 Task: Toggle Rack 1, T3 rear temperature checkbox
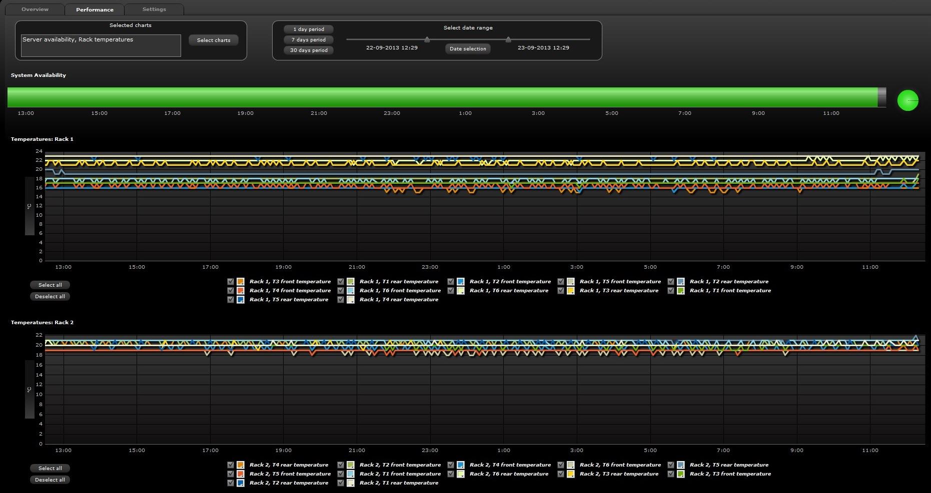click(x=561, y=291)
